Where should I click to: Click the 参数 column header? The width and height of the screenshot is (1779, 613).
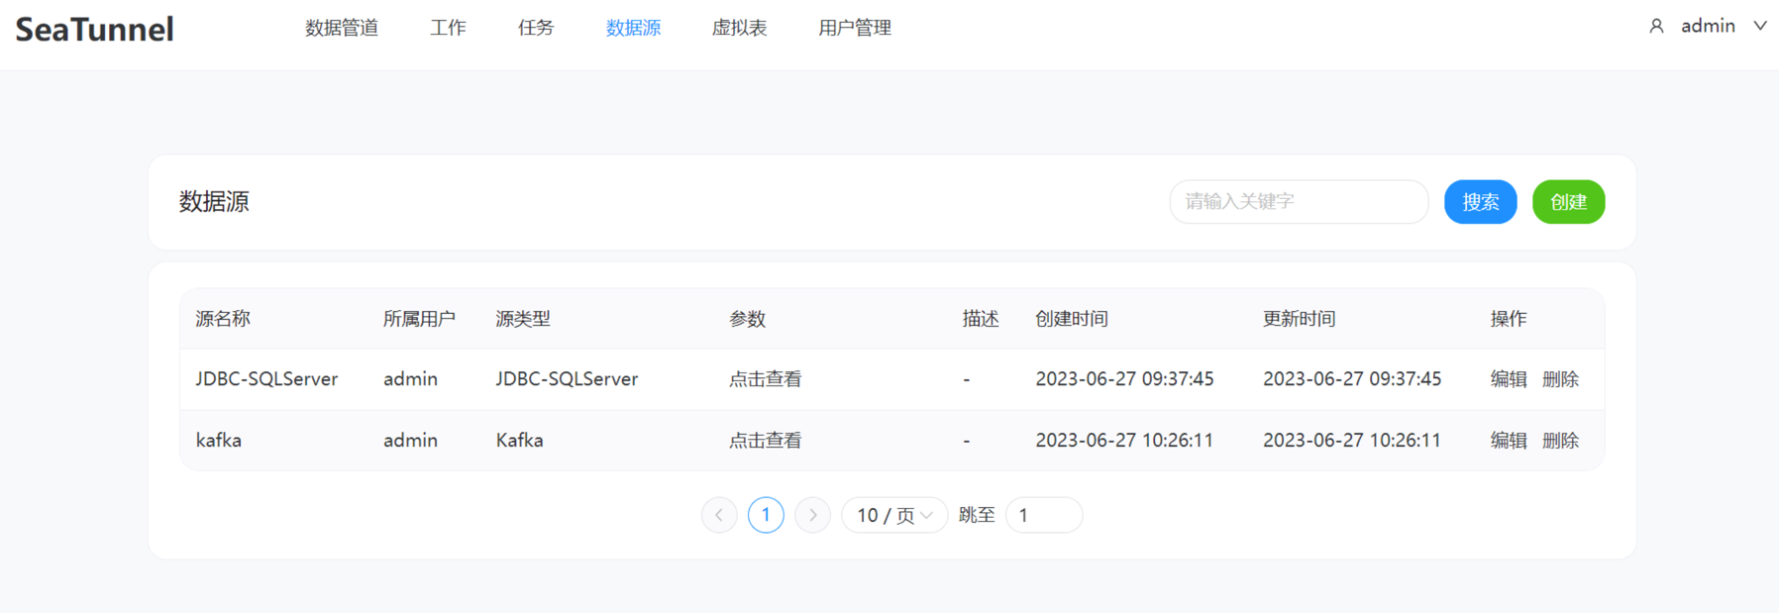pos(747,319)
